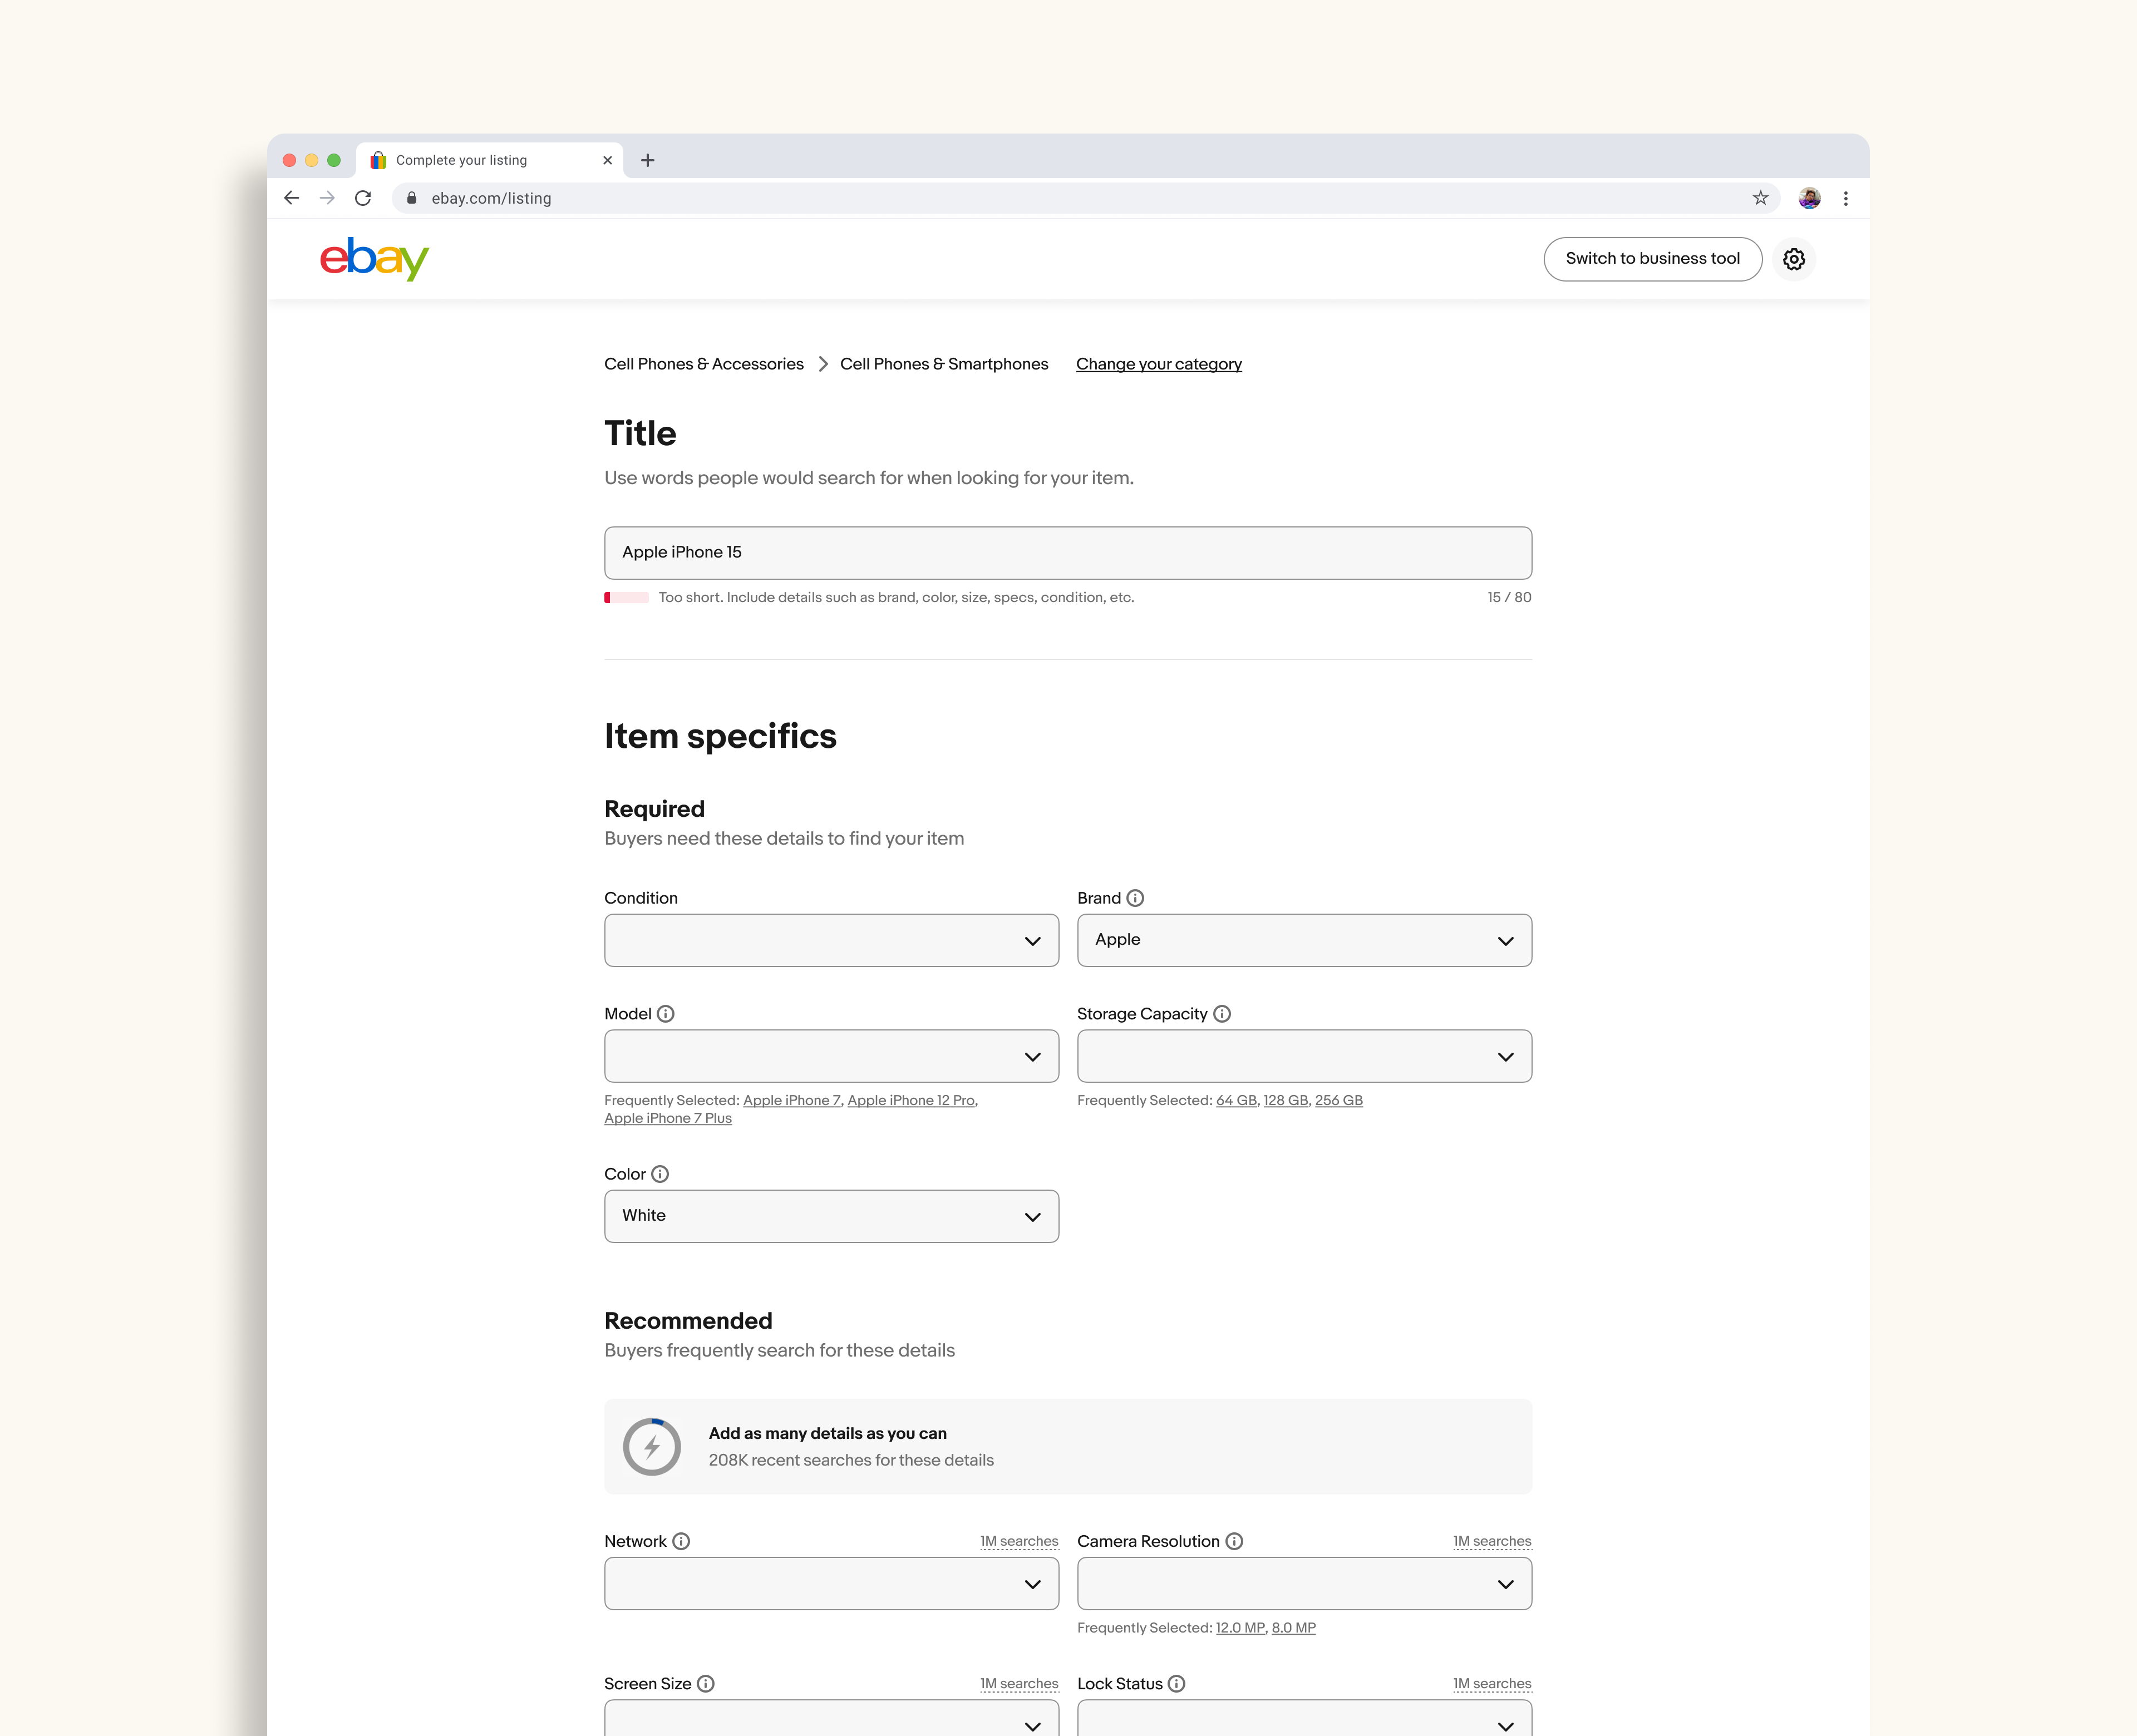Click the Screen Size info icon
The width and height of the screenshot is (2137, 1736).
click(706, 1684)
